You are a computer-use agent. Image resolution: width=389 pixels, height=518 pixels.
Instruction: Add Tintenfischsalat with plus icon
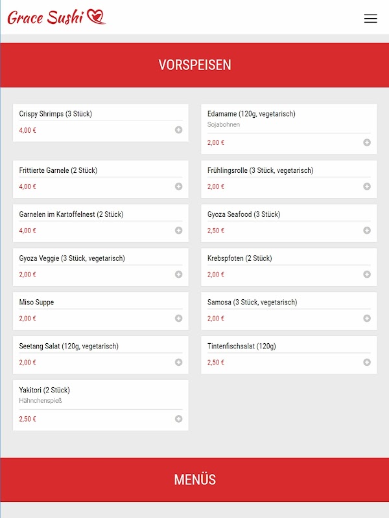367,362
